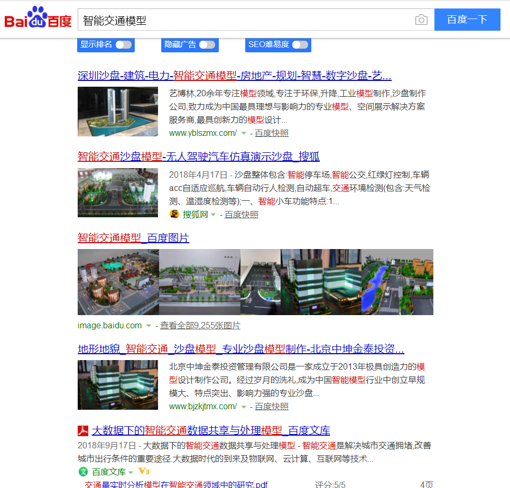Open the 百度文库 source link
This screenshot has height=488, width=510.
click(109, 472)
